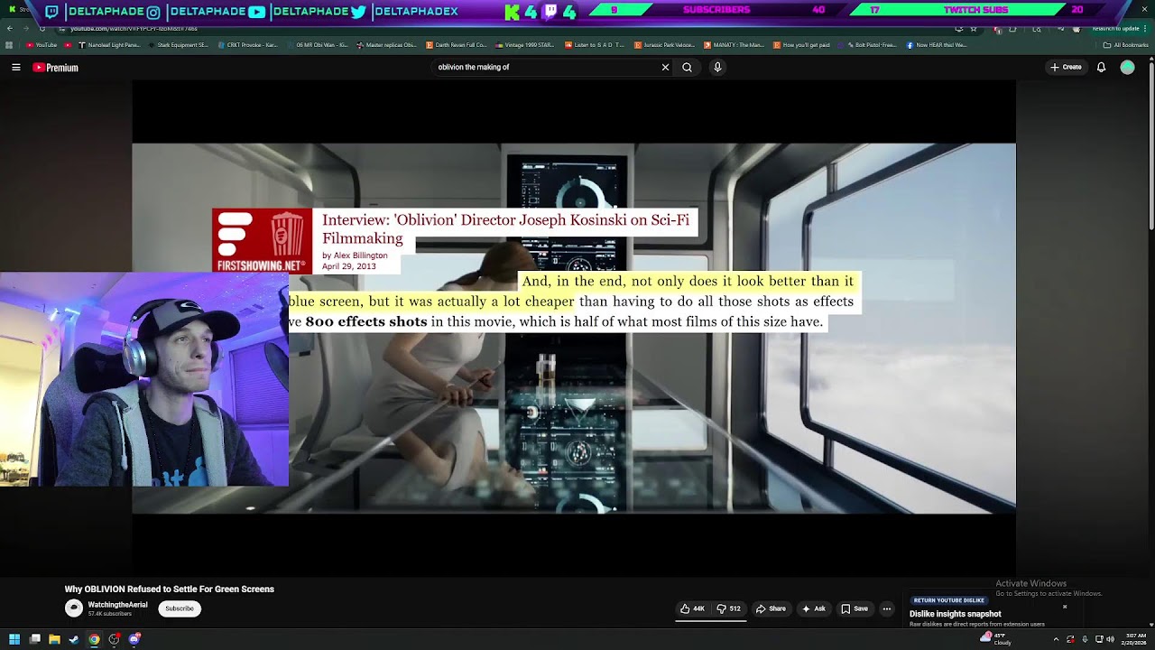Open Task View on the taskbar
The height and width of the screenshot is (650, 1155).
pos(34,639)
